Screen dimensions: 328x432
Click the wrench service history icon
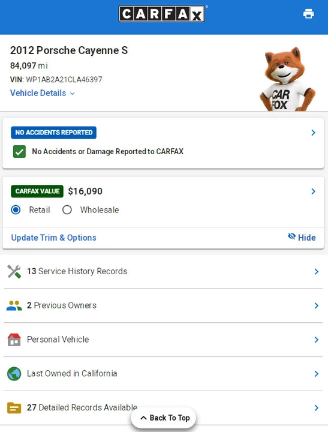tap(14, 272)
